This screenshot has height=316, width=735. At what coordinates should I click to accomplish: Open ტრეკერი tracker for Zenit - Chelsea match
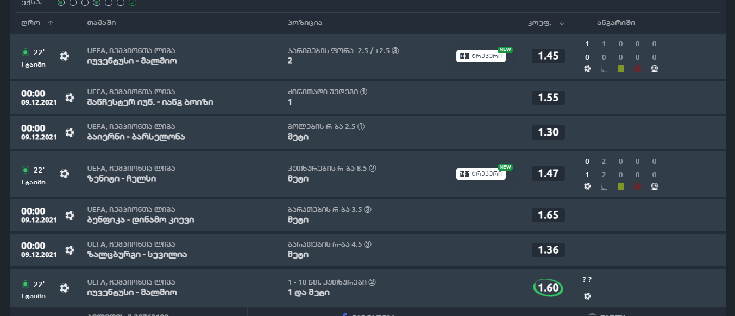(481, 174)
